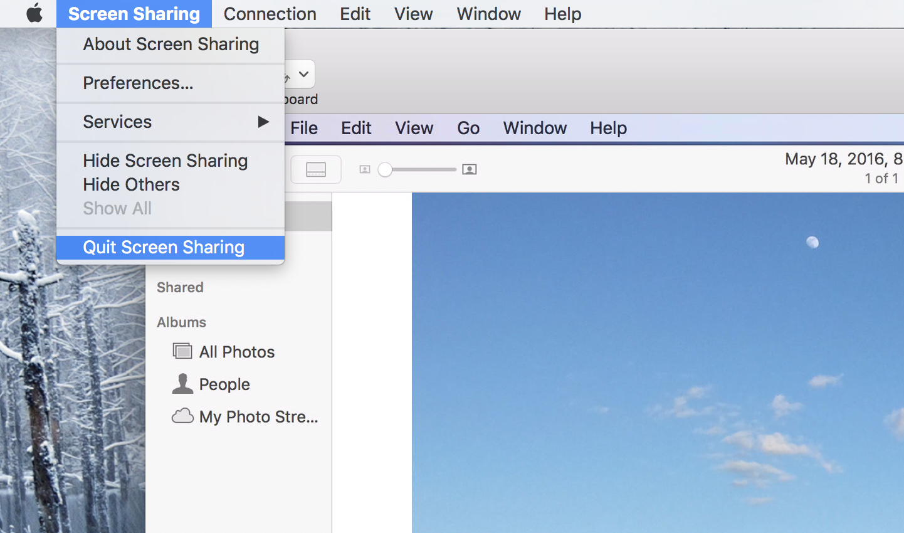904x533 pixels.
Task: Close the Screen Sharing menu title
Action: [134, 14]
